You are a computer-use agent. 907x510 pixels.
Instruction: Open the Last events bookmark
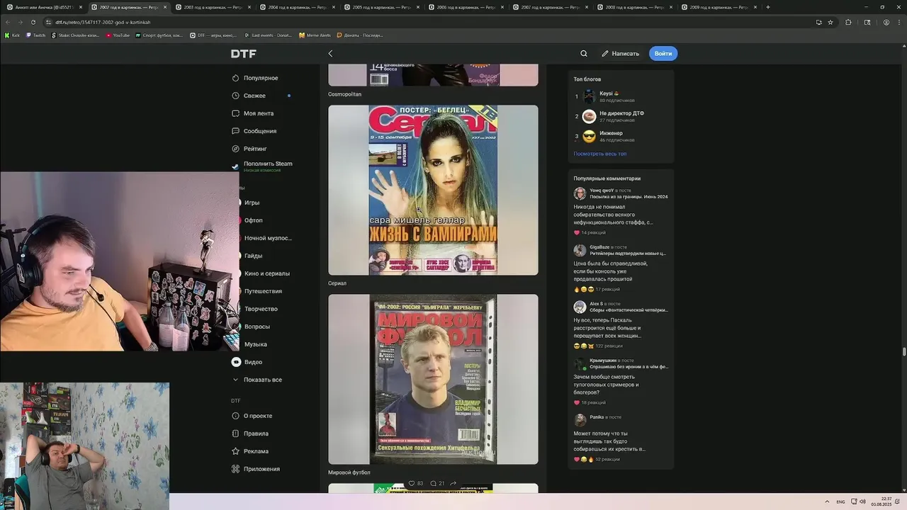tap(268, 35)
